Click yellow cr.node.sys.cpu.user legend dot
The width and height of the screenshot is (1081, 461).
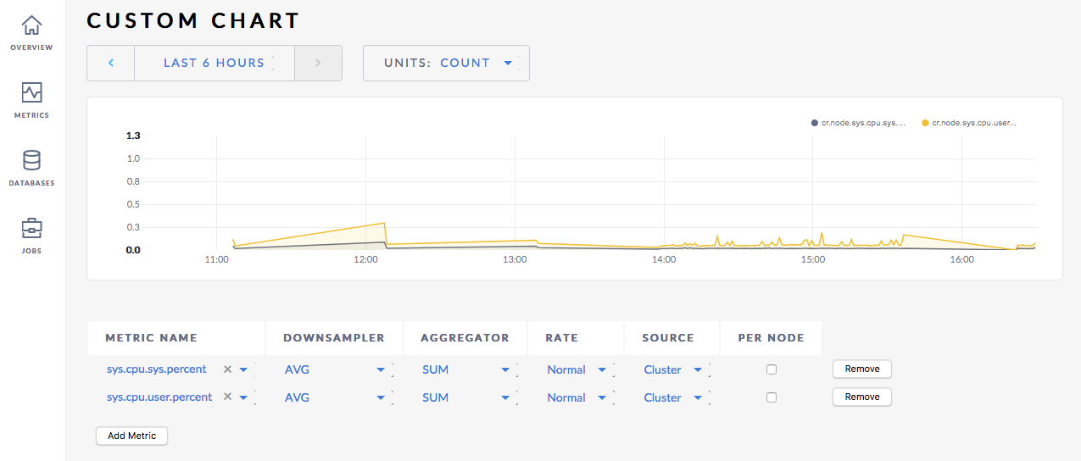[x=925, y=123]
